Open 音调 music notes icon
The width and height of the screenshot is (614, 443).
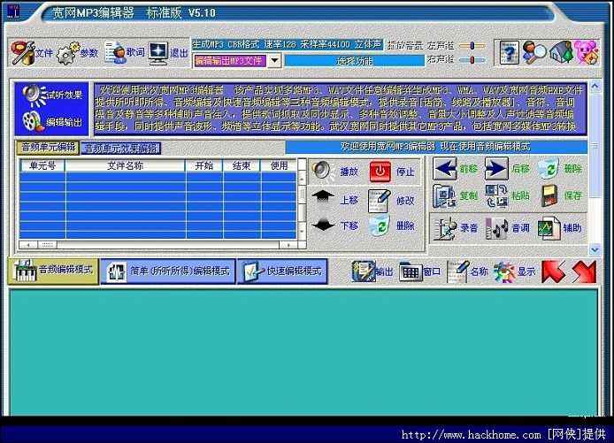[x=496, y=228]
